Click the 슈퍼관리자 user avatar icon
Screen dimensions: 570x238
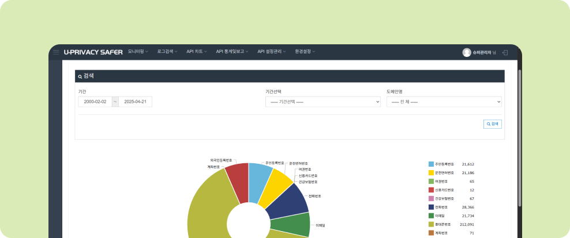point(467,52)
